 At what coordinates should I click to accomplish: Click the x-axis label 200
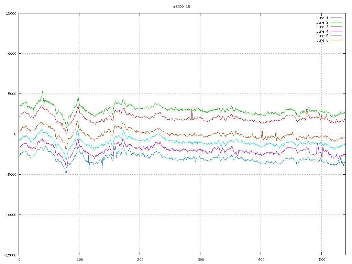[x=140, y=260]
